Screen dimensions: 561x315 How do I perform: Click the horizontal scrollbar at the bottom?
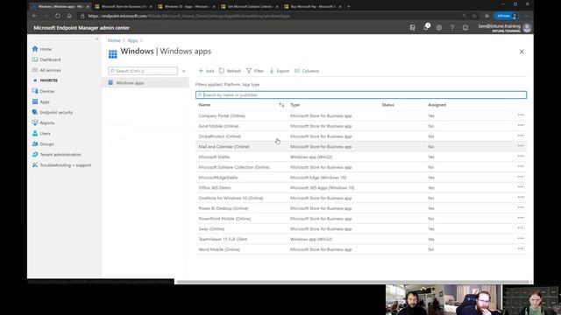352,282
